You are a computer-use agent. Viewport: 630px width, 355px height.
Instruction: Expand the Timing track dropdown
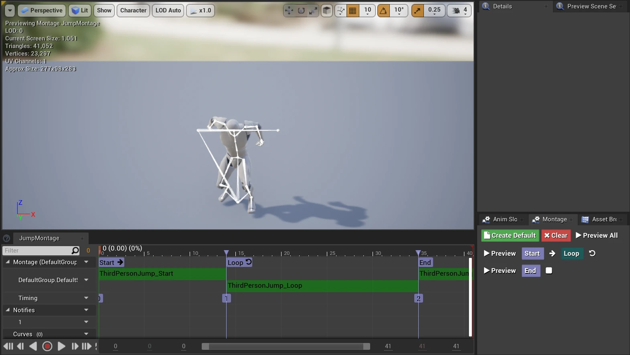[86, 298]
